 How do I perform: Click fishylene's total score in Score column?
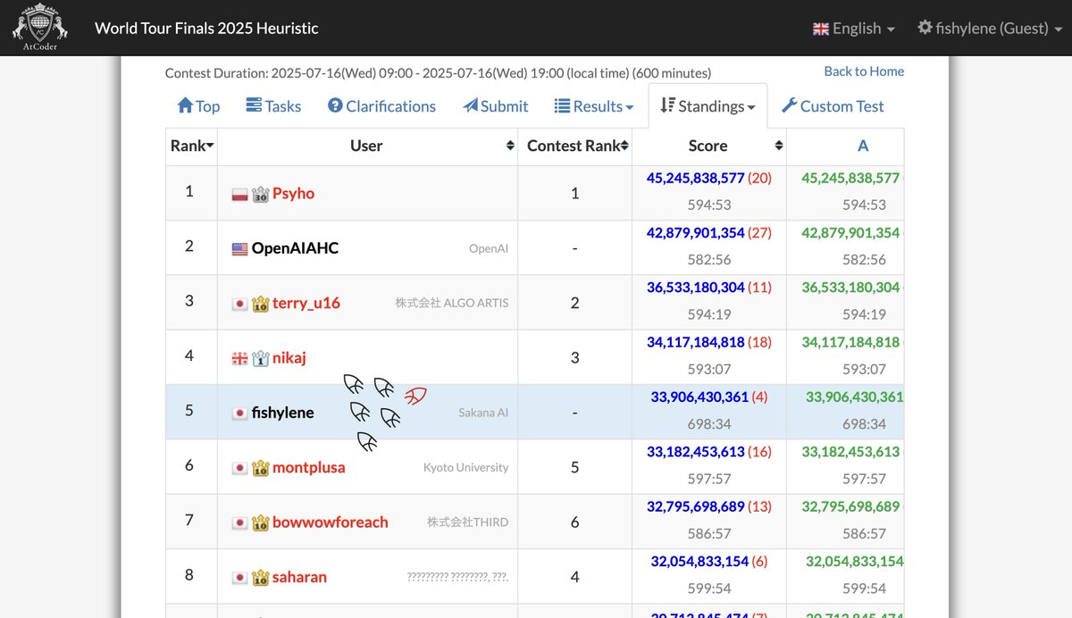(x=699, y=397)
